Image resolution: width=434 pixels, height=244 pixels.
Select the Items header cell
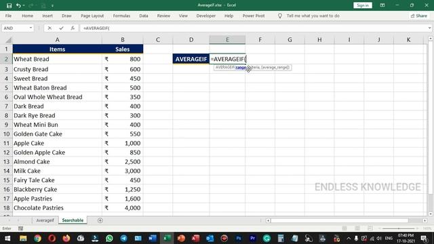57,49
